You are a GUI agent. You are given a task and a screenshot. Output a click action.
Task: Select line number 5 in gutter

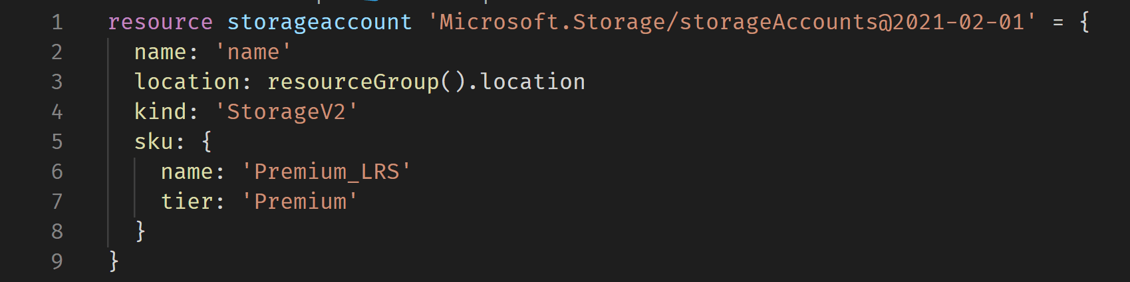pos(57,142)
